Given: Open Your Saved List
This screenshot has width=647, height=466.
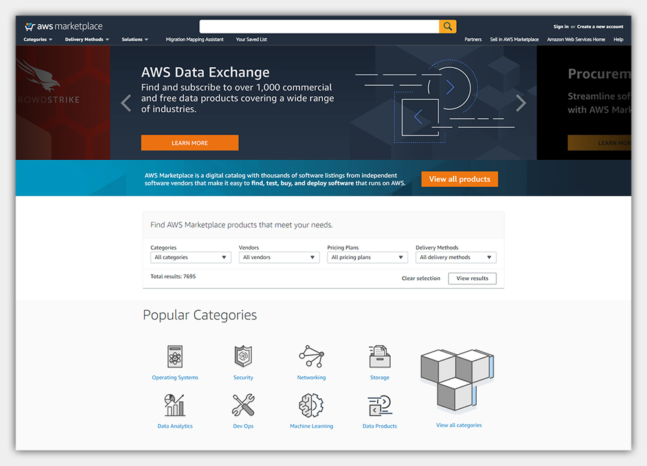Looking at the screenshot, I should (x=251, y=39).
